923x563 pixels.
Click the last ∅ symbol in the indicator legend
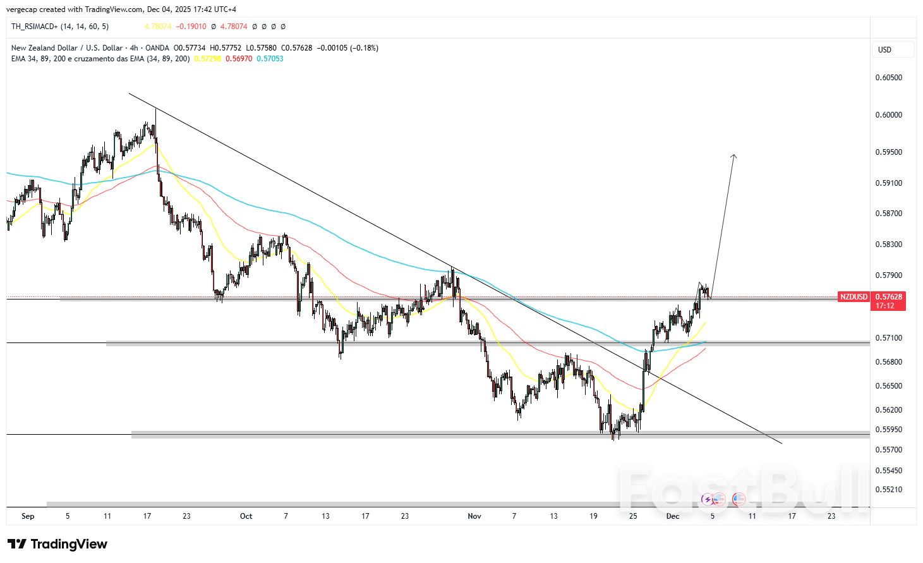(282, 27)
